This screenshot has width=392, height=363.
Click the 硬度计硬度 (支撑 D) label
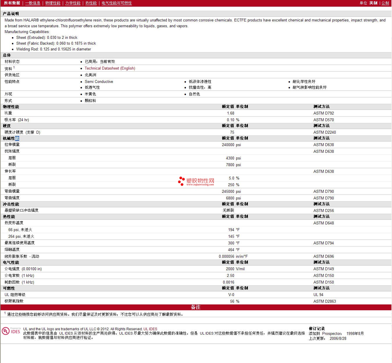(22, 132)
